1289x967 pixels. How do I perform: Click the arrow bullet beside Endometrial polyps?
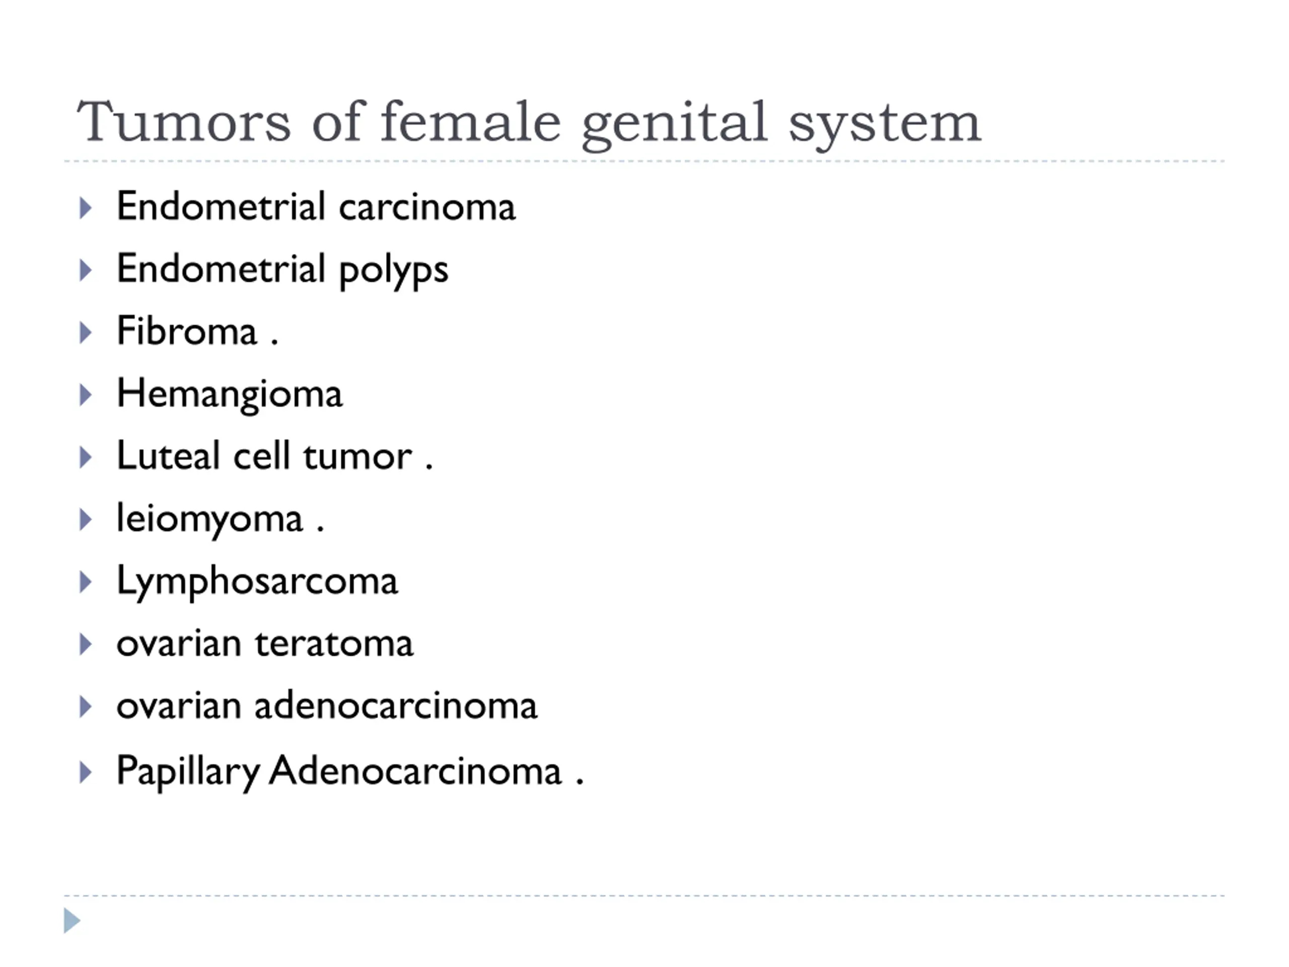pos(86,270)
